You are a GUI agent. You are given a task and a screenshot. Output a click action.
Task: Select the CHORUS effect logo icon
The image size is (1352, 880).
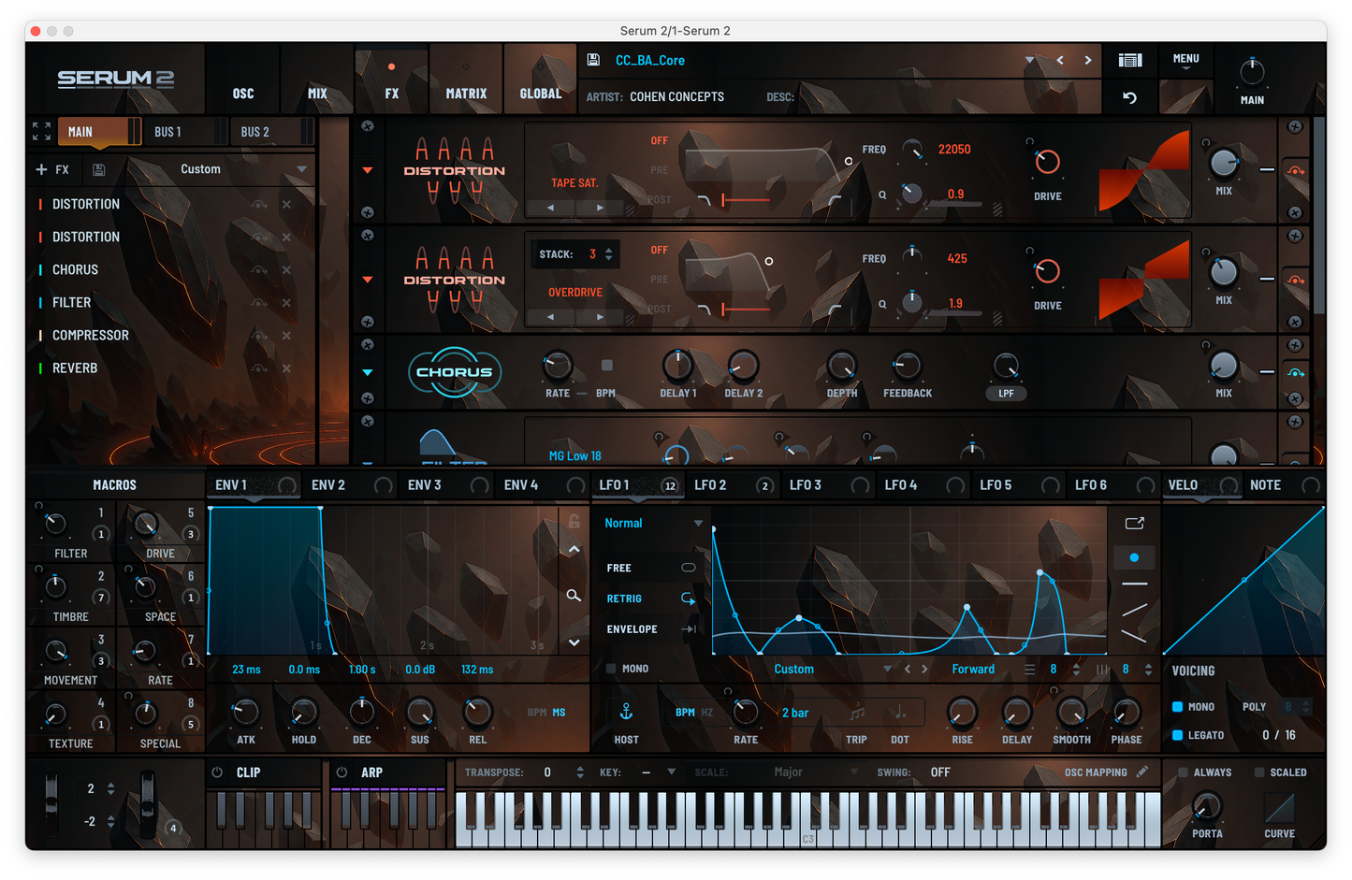point(455,371)
